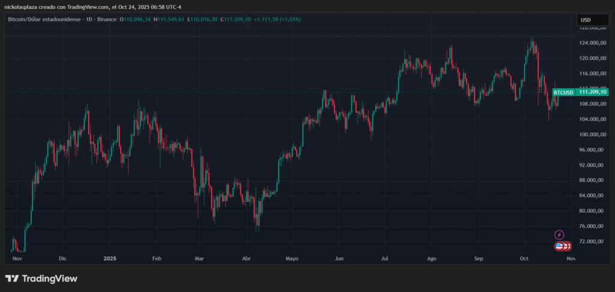Click the 124.000,00 level on price scale

592,43
